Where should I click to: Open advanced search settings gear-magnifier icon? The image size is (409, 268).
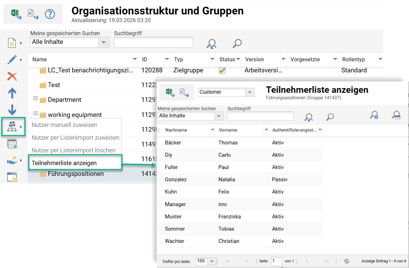pos(375,115)
